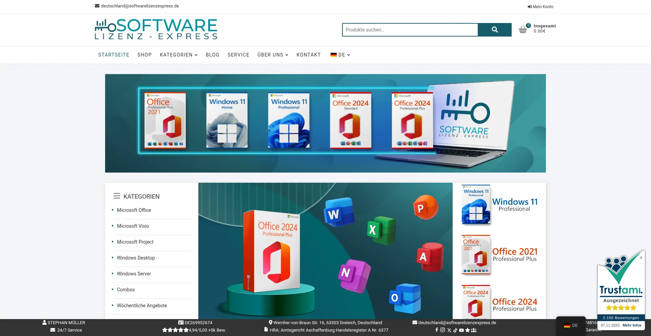
Task: Open the DE language dropdown in navbar
Action: (x=340, y=55)
